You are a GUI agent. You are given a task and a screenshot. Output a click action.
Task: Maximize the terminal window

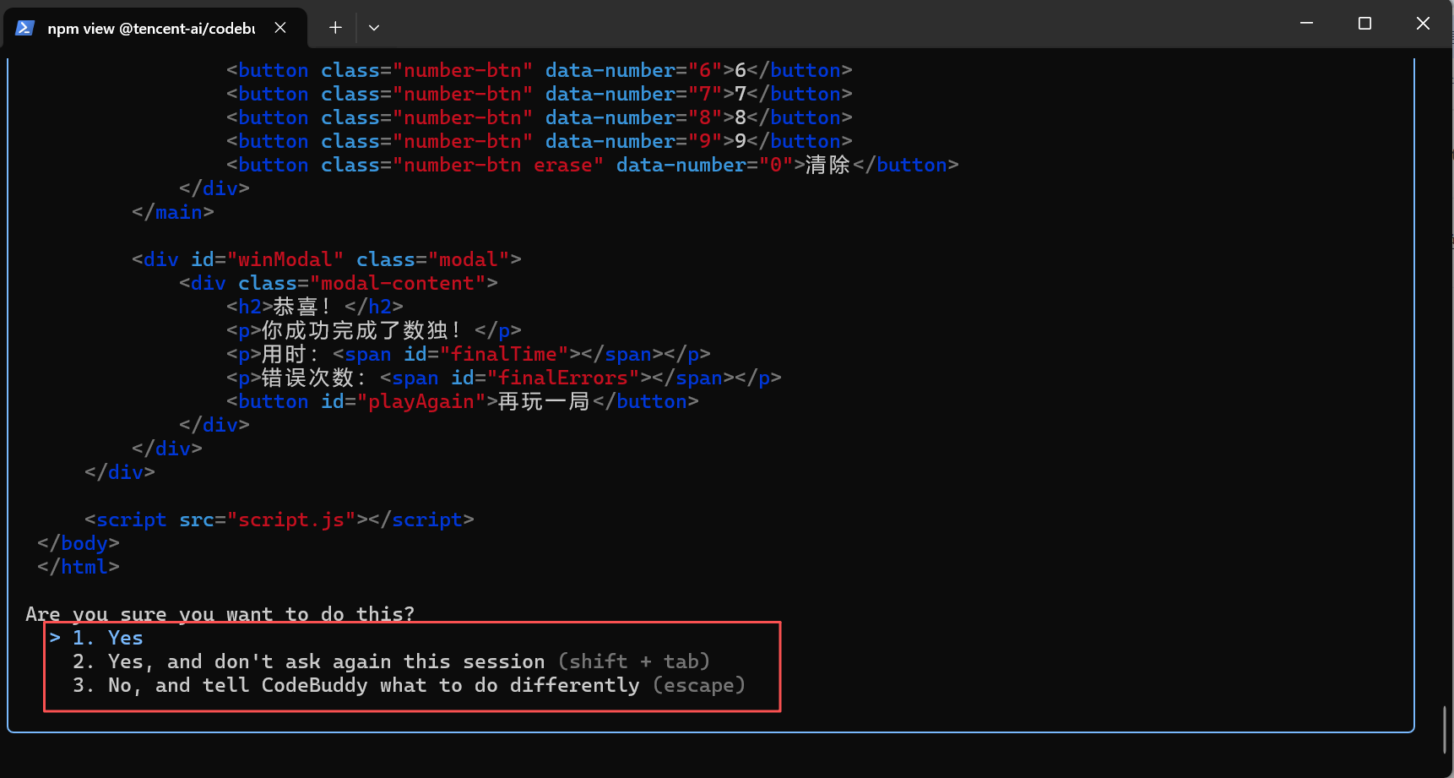[x=1364, y=24]
